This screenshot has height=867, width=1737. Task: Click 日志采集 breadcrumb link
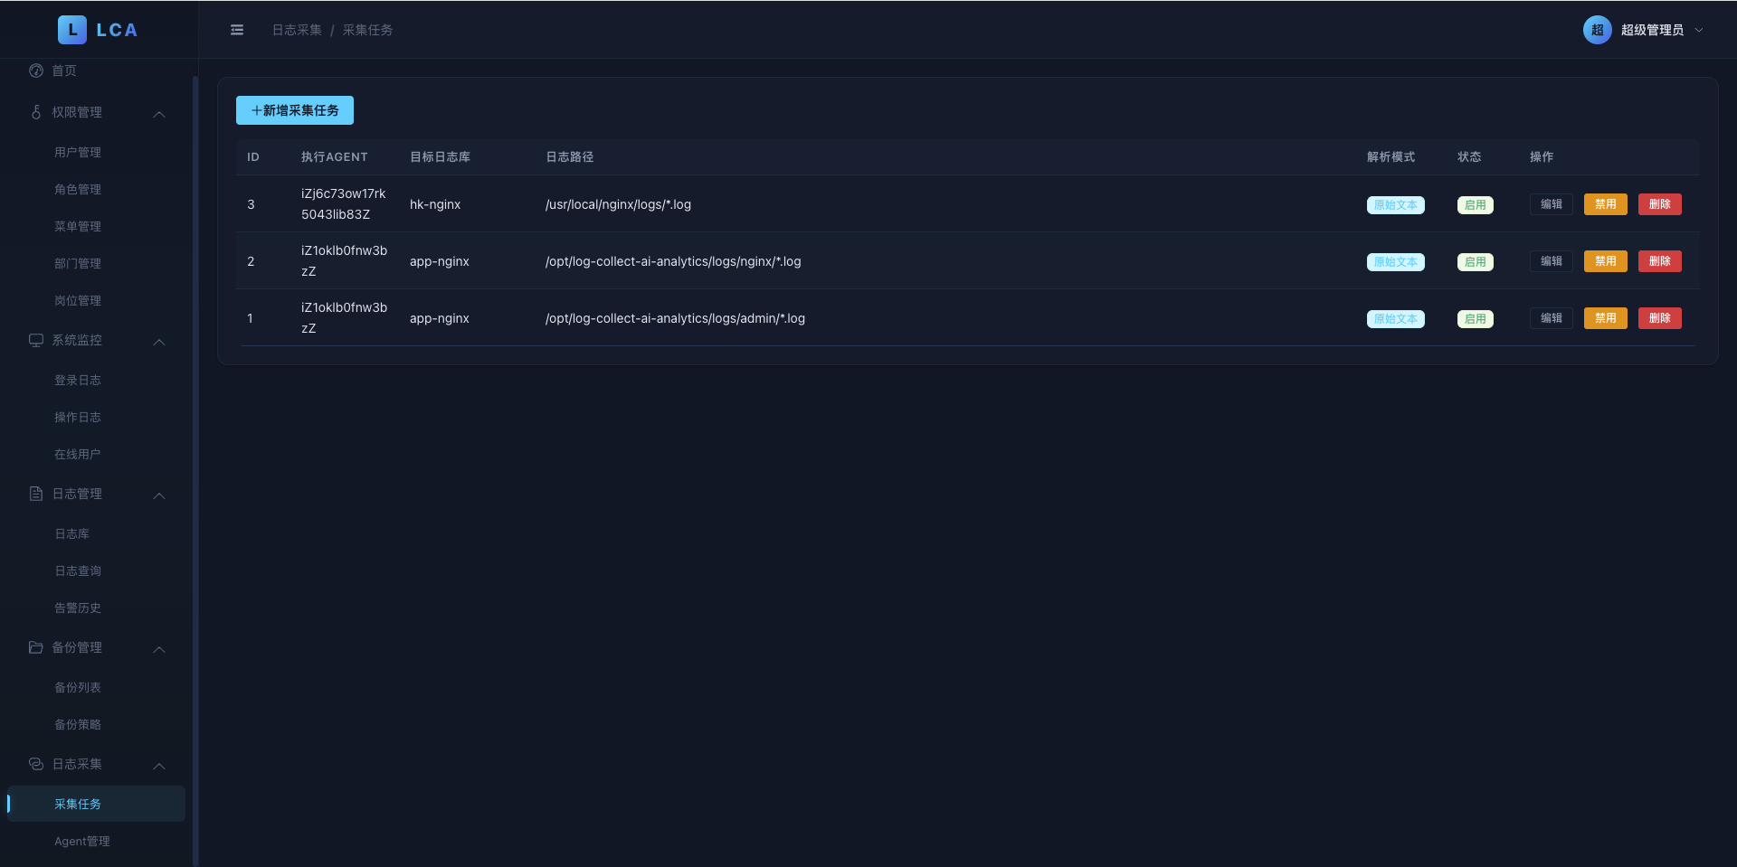(x=297, y=30)
